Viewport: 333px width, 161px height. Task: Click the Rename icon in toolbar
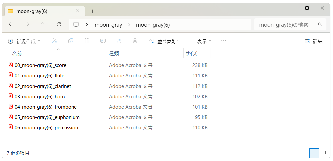click(x=103, y=41)
